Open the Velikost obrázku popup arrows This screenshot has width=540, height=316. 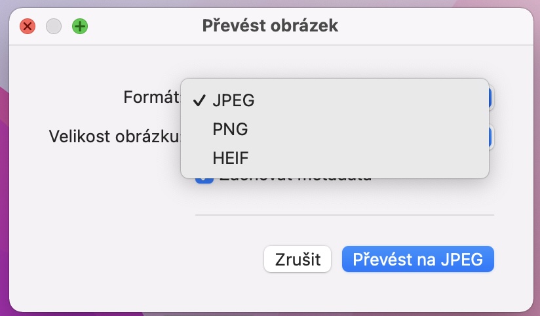point(492,136)
